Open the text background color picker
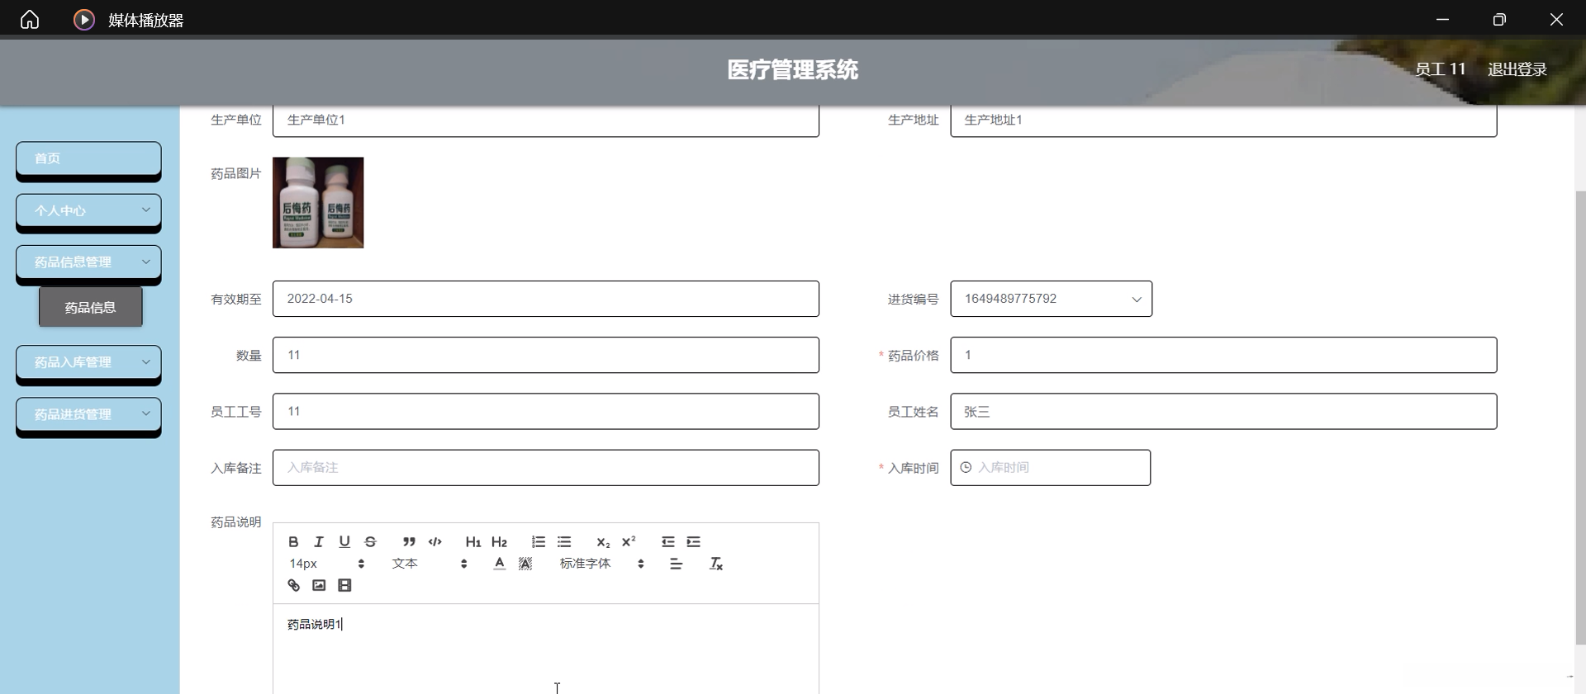Screen dimensions: 1586x694 [x=525, y=564]
